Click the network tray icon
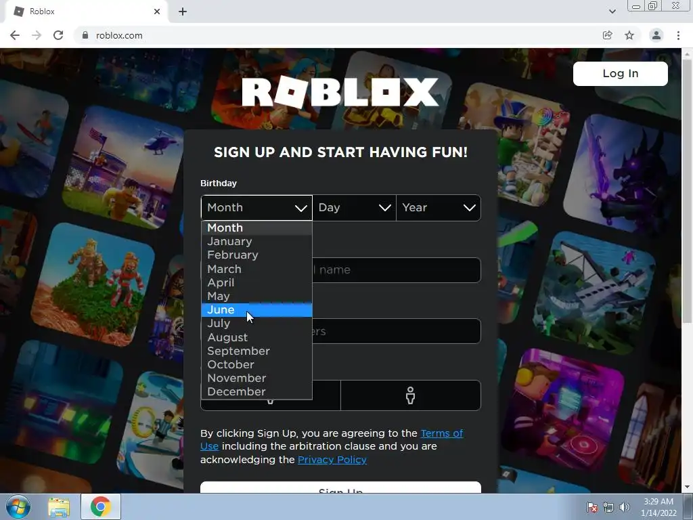The height and width of the screenshot is (520, 693). 608,507
